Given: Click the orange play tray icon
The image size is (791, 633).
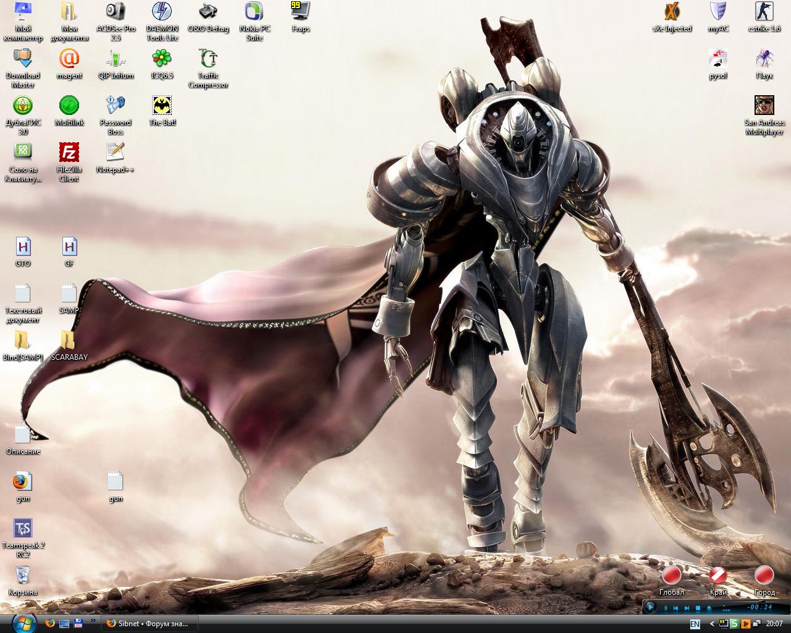Looking at the screenshot, I should tap(746, 624).
